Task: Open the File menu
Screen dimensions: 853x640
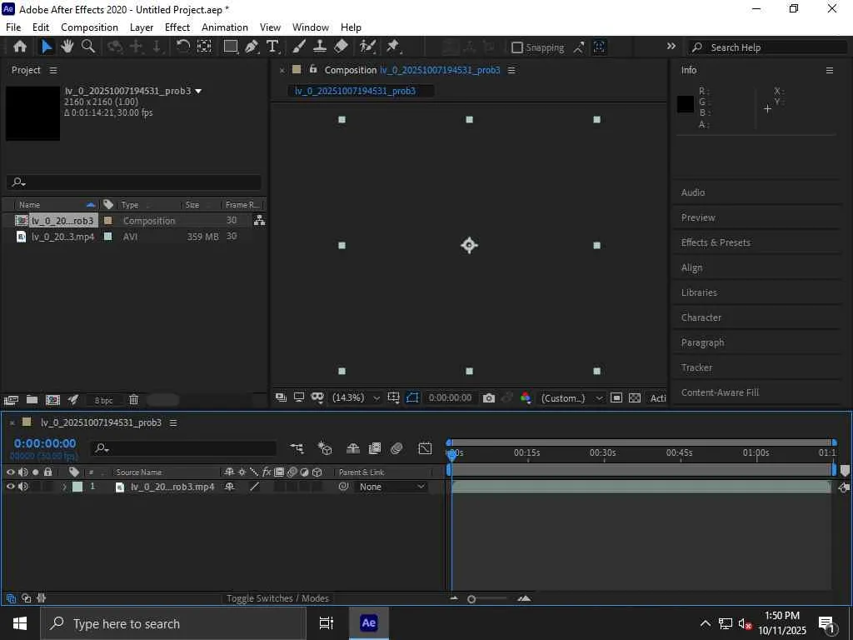Action: coord(13,27)
